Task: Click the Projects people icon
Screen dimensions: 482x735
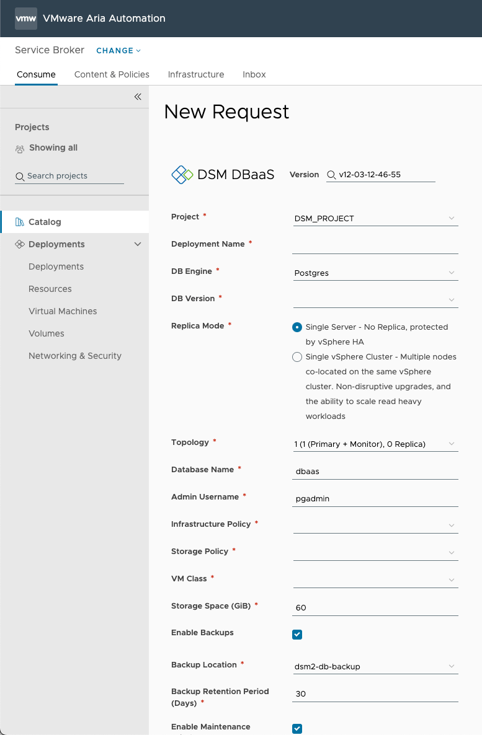Action: [x=20, y=149]
